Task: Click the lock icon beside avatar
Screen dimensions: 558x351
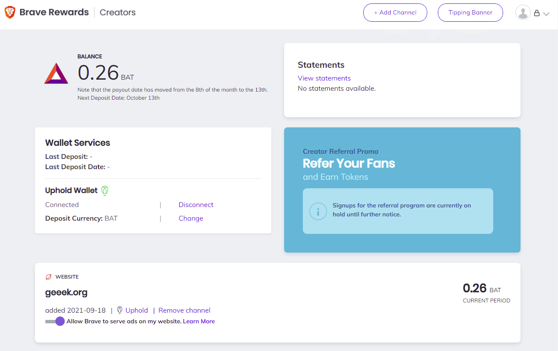Action: point(537,13)
